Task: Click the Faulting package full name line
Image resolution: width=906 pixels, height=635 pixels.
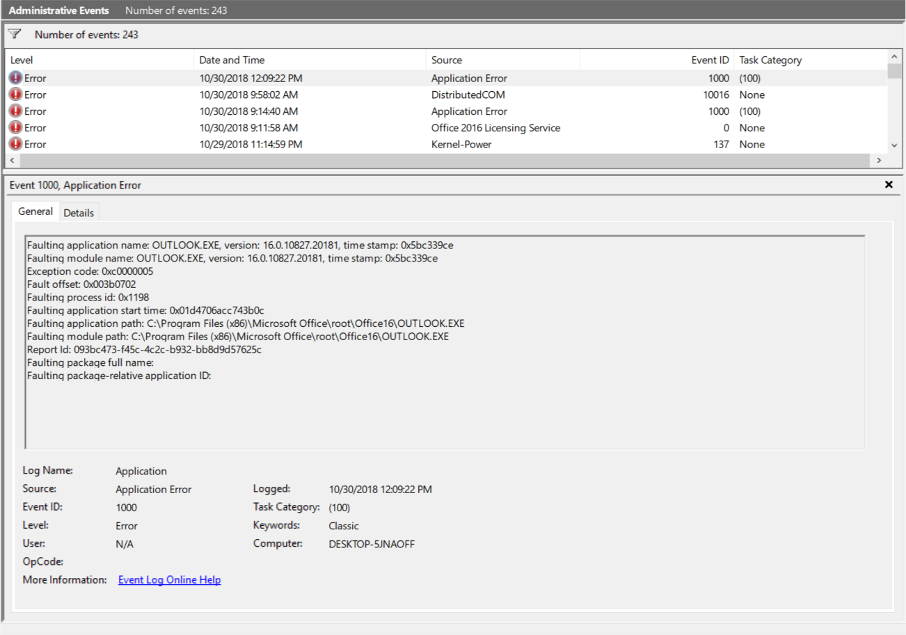Action: tap(90, 363)
